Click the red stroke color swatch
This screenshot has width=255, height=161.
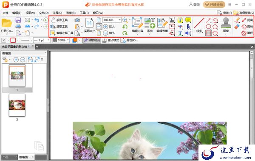13,40
